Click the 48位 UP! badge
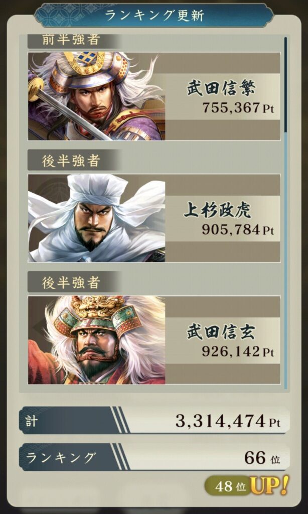 (247, 486)
